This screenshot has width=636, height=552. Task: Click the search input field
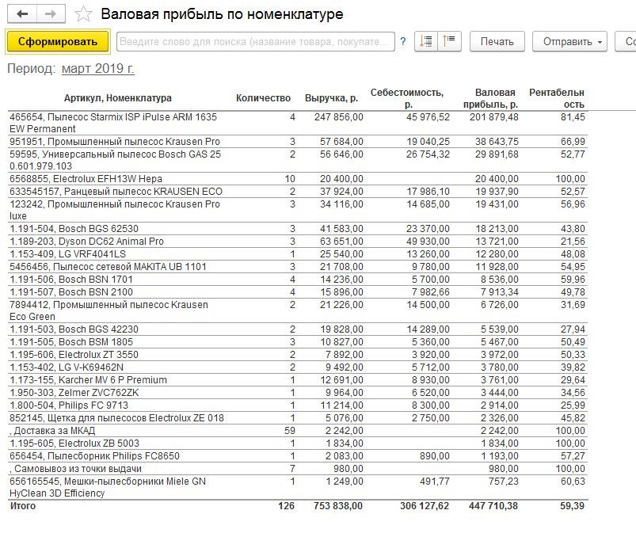coord(255,41)
